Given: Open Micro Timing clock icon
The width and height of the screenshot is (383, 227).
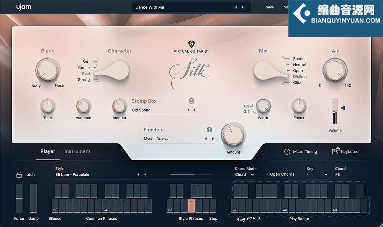Looking at the screenshot, I should 287,152.
